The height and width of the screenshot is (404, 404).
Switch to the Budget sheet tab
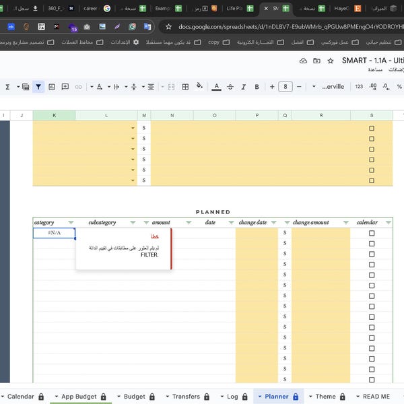click(136, 397)
